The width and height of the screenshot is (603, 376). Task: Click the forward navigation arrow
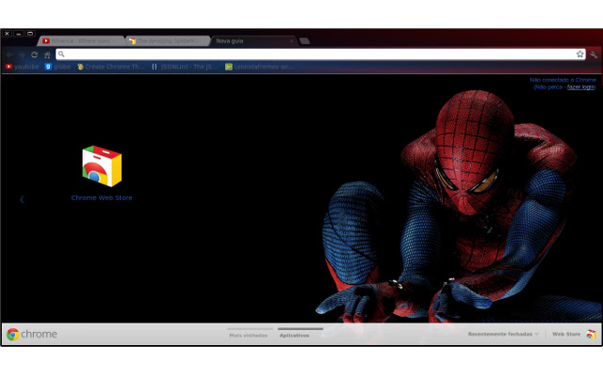click(22, 55)
